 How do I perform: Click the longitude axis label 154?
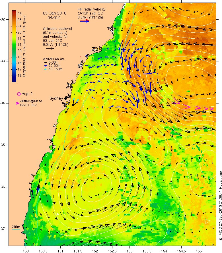click(164, 251)
